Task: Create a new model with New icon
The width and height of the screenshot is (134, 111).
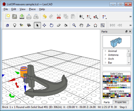Action: coord(7,16)
